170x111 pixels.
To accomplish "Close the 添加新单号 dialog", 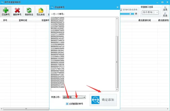I will 117,7.
